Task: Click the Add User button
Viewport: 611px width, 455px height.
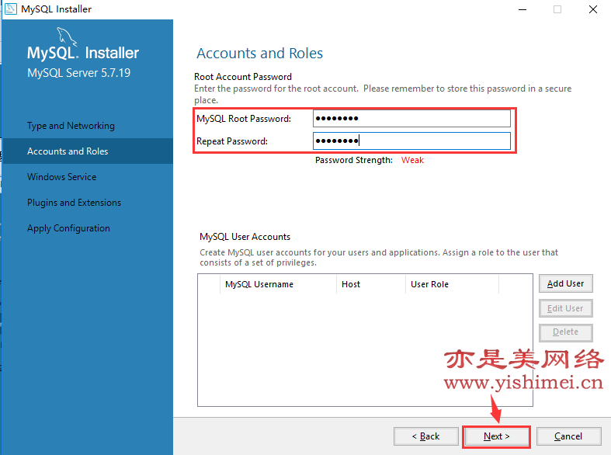Action: (566, 283)
